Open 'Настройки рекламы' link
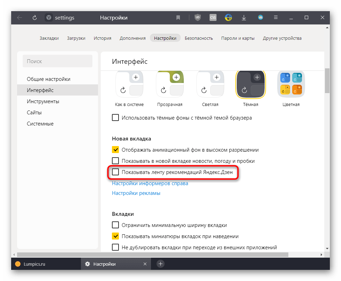Viewport: 341px width, 281px height. (136, 193)
